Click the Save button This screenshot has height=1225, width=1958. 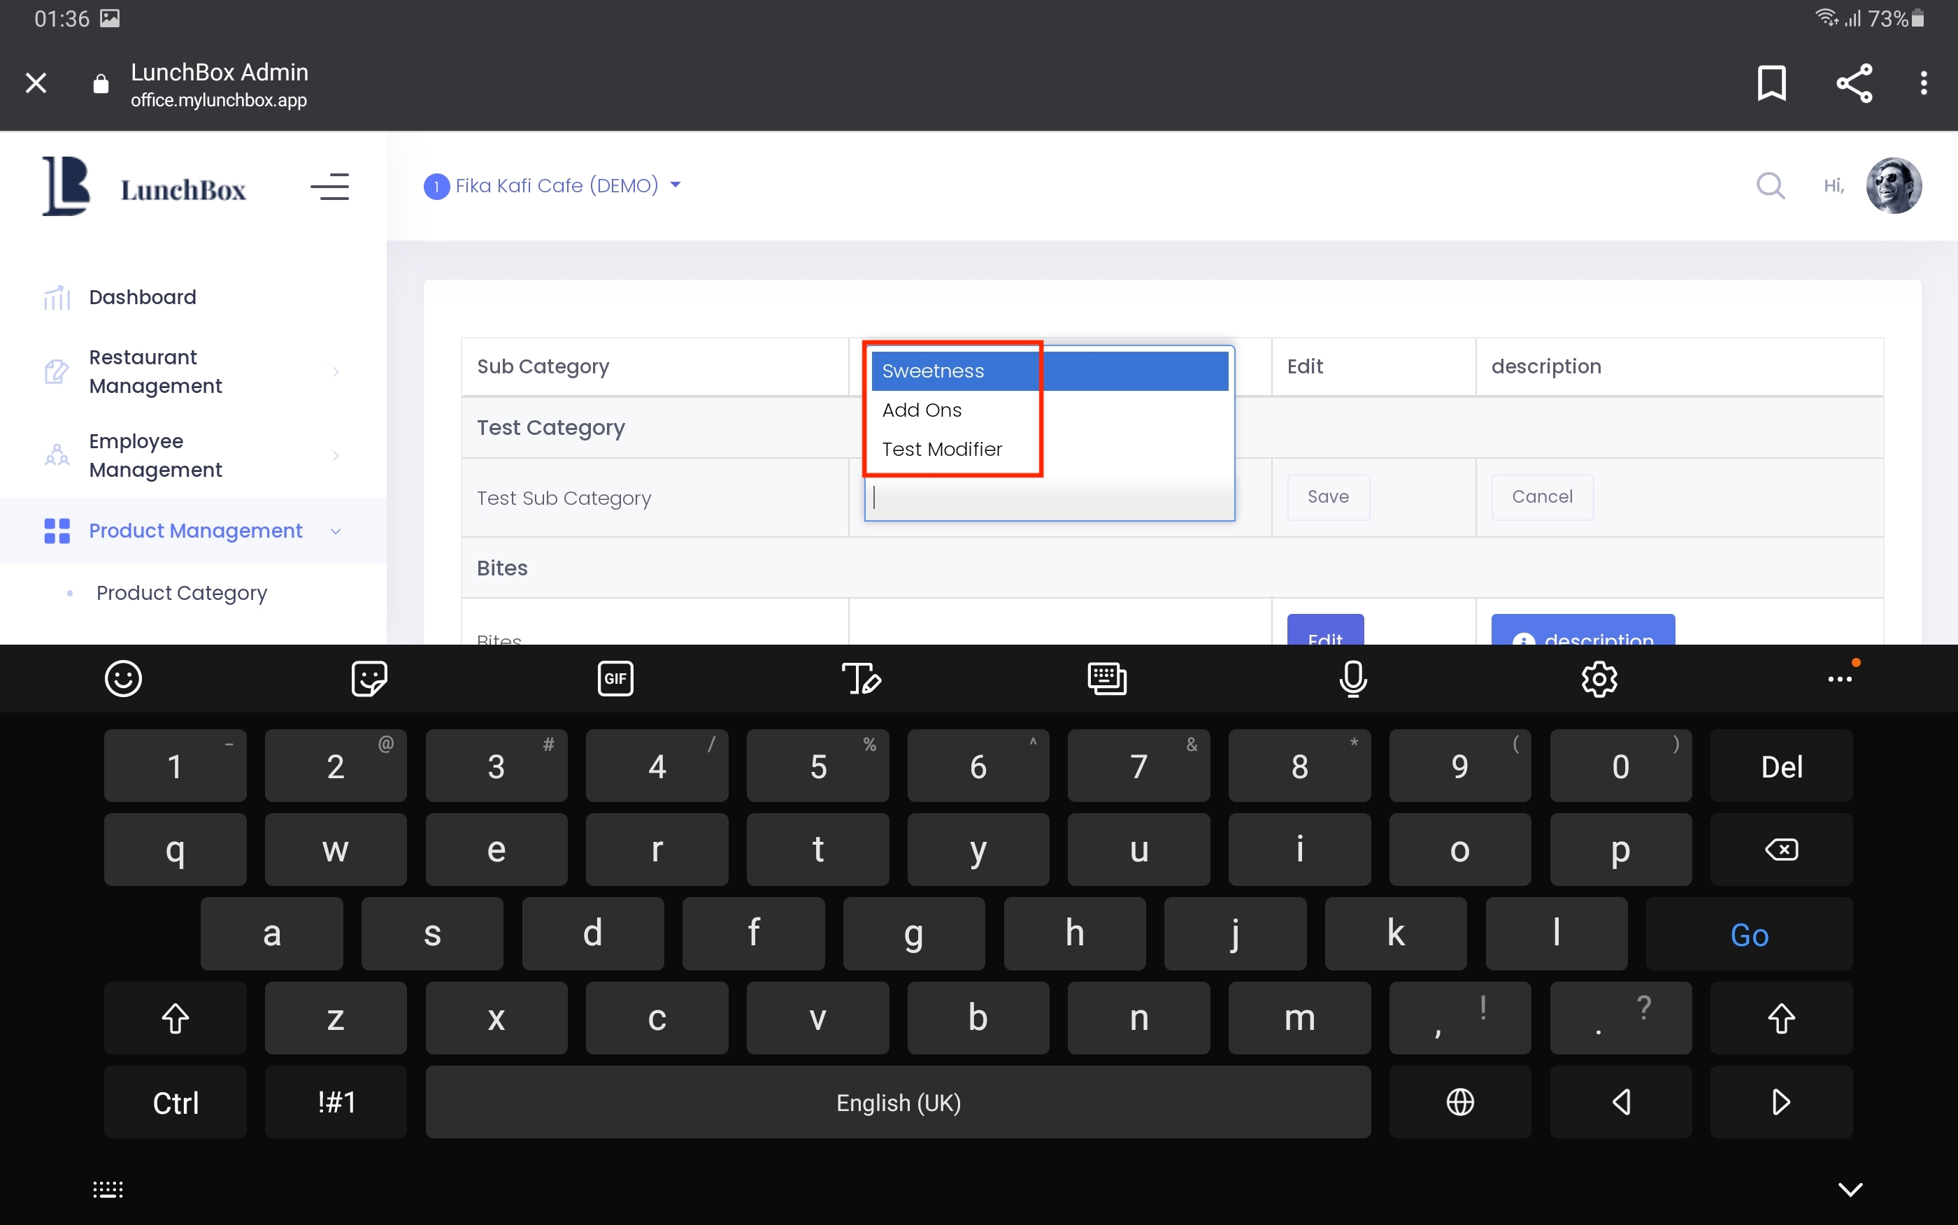1328,496
